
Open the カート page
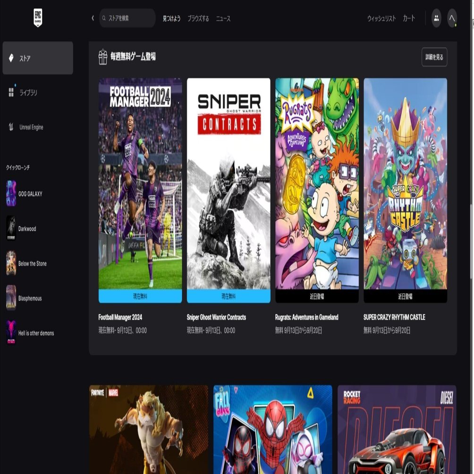tap(408, 18)
